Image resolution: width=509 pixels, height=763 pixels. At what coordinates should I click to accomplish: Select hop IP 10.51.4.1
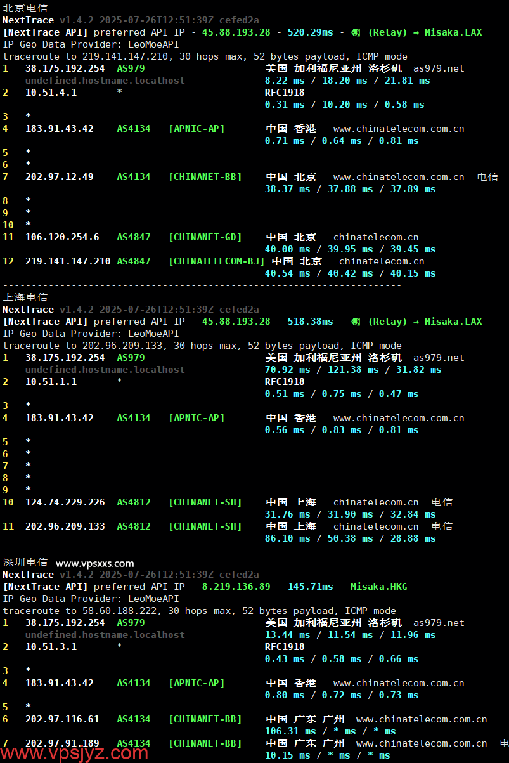[x=51, y=93]
